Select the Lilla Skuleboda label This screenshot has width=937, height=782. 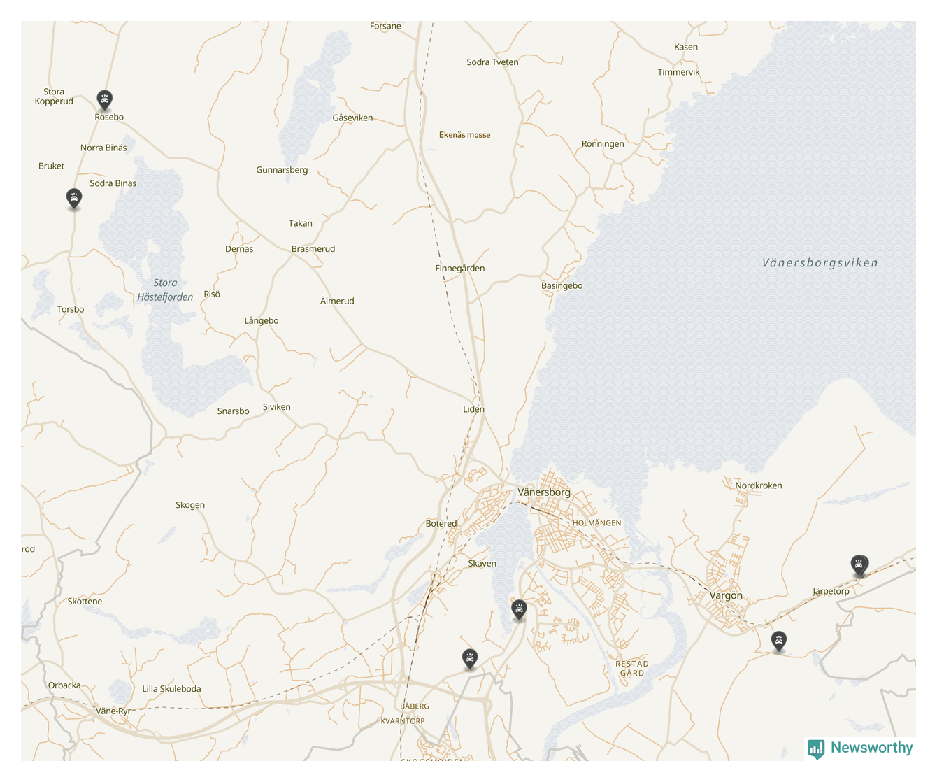point(171,689)
